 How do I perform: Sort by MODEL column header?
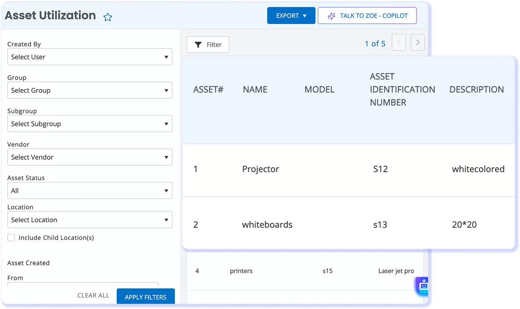point(319,89)
